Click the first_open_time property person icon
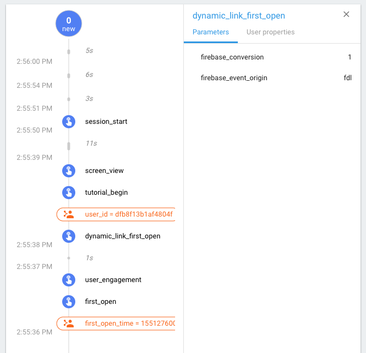The width and height of the screenshot is (366, 353). [69, 324]
